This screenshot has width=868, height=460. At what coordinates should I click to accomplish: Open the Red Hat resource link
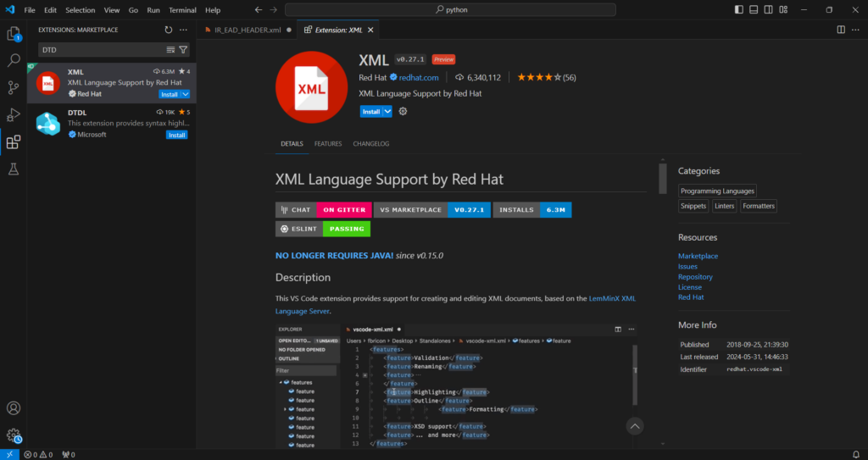click(691, 297)
